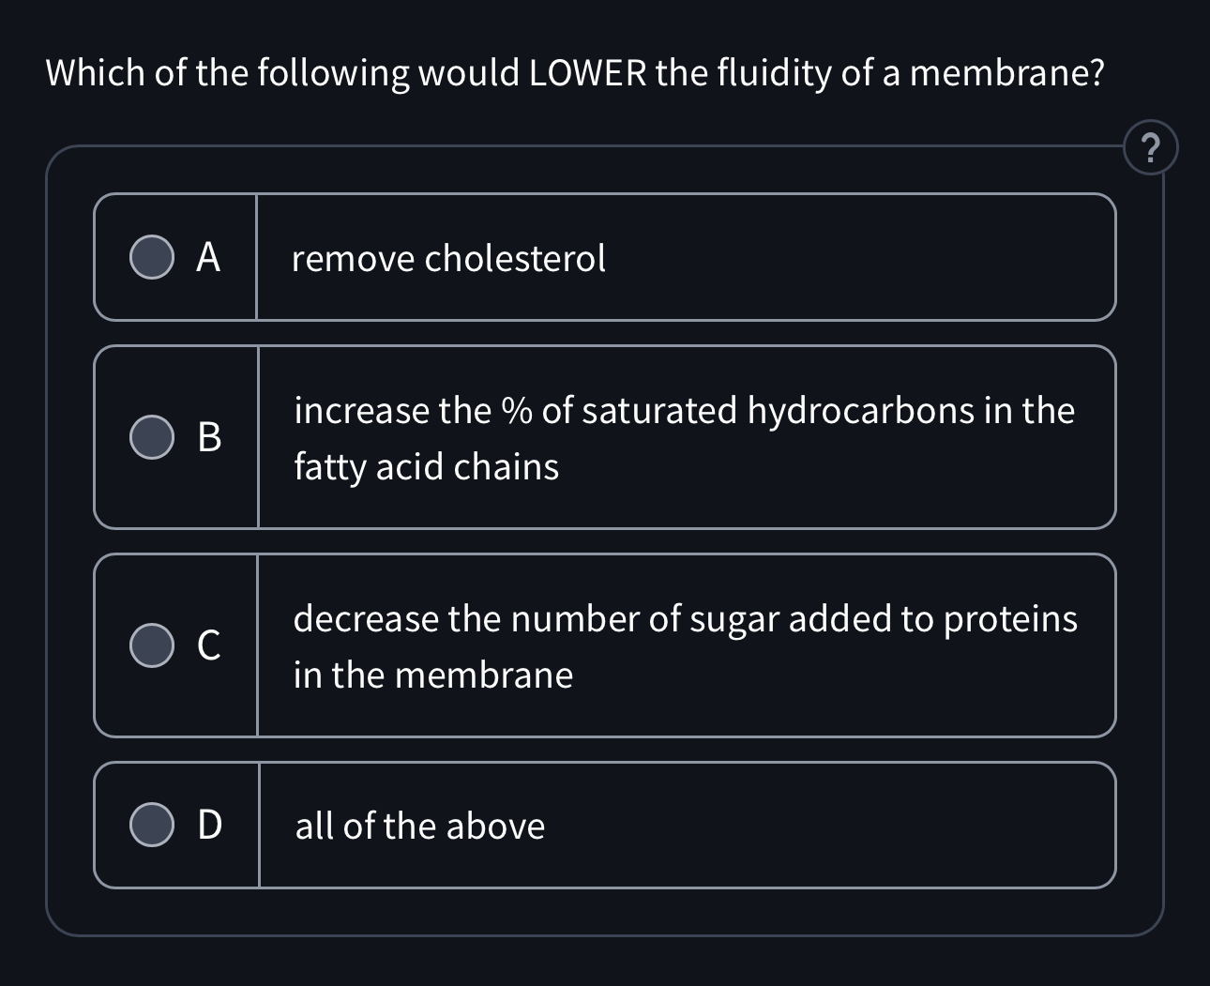Select radio button for option D
The width and height of the screenshot is (1210, 986).
[152, 825]
